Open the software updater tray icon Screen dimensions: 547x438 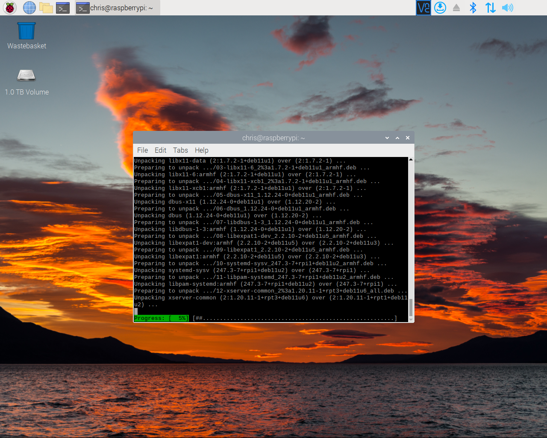tap(440, 8)
